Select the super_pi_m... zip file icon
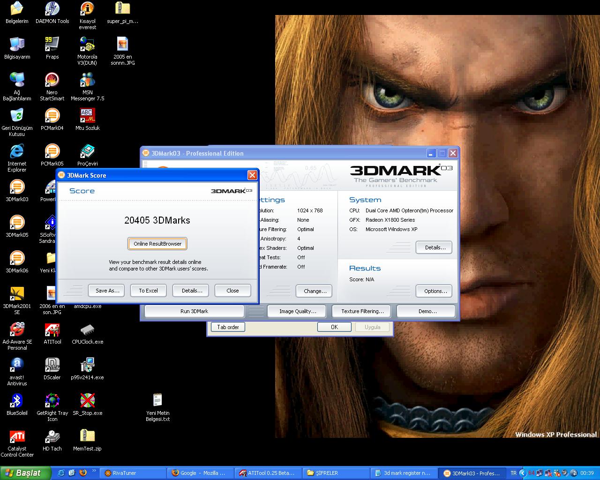Viewport: 600px width, 480px height. click(x=122, y=13)
